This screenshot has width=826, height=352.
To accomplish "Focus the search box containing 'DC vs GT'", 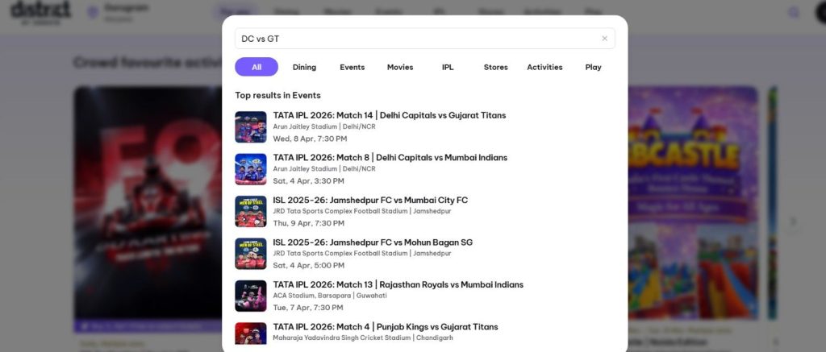I will [x=415, y=39].
